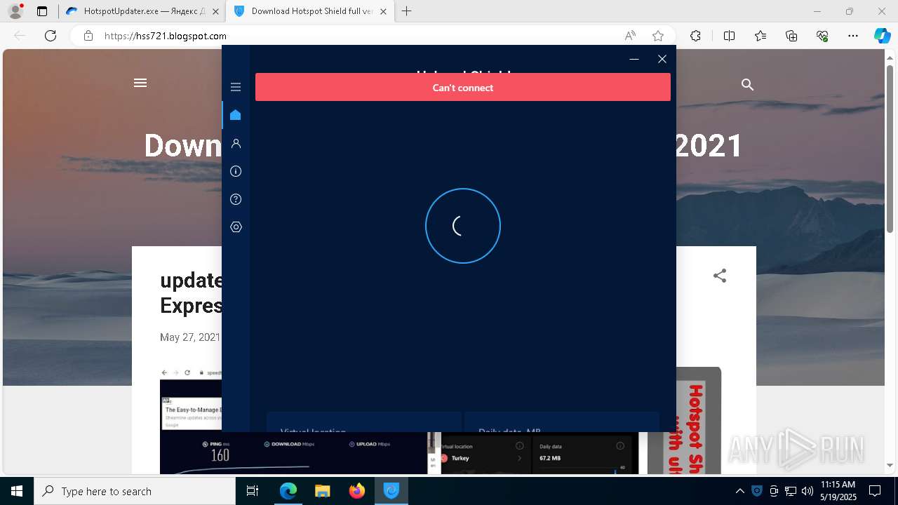
Task: Open Task View on the taskbar
Action: tap(253, 491)
